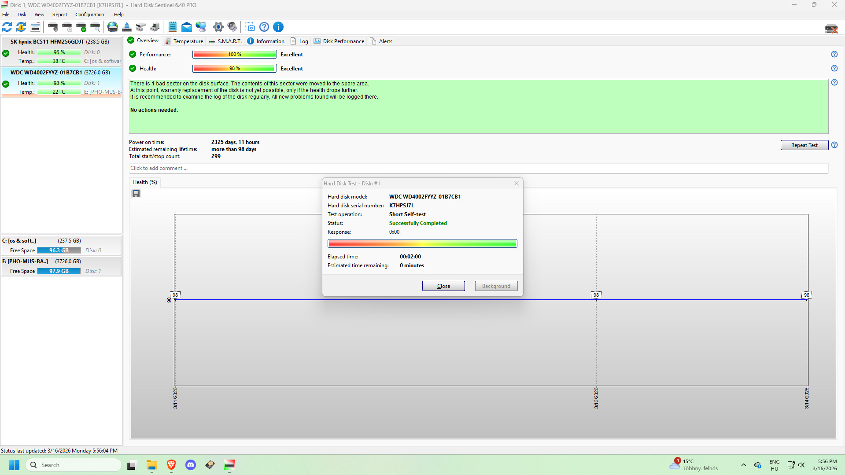
Task: Switch to the S.M.A.R.T. tab
Action: click(x=225, y=41)
